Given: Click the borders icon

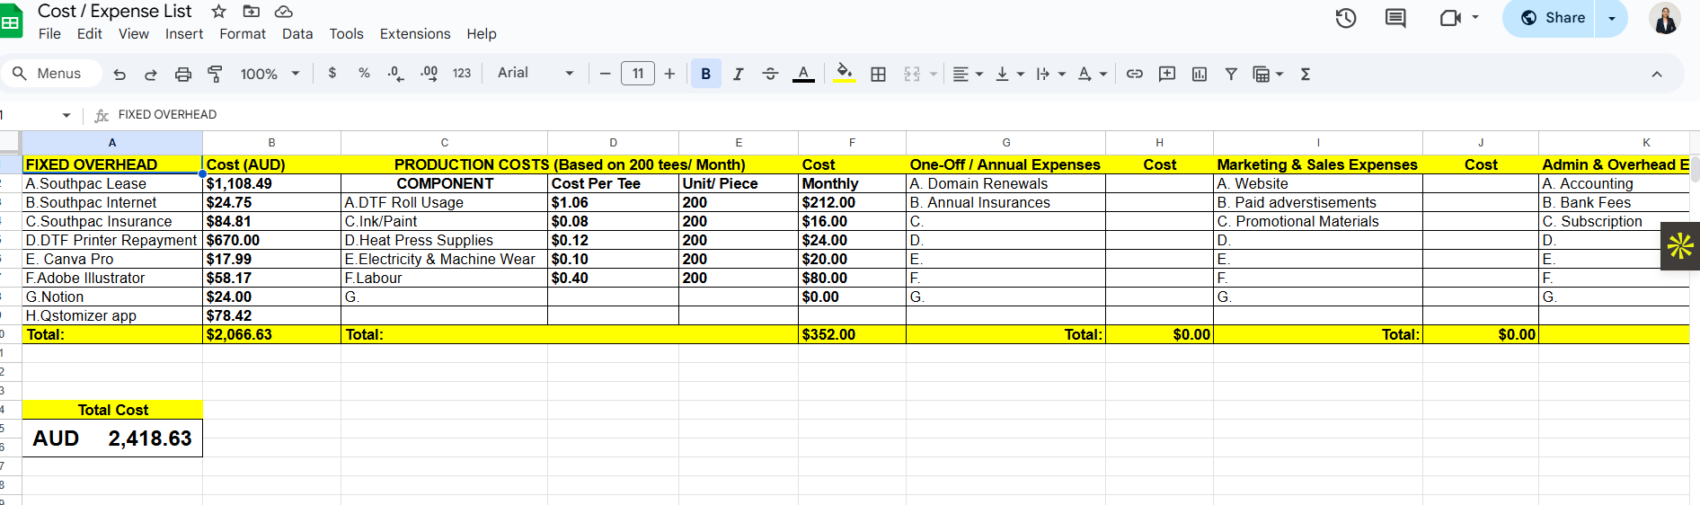Looking at the screenshot, I should coord(879,75).
